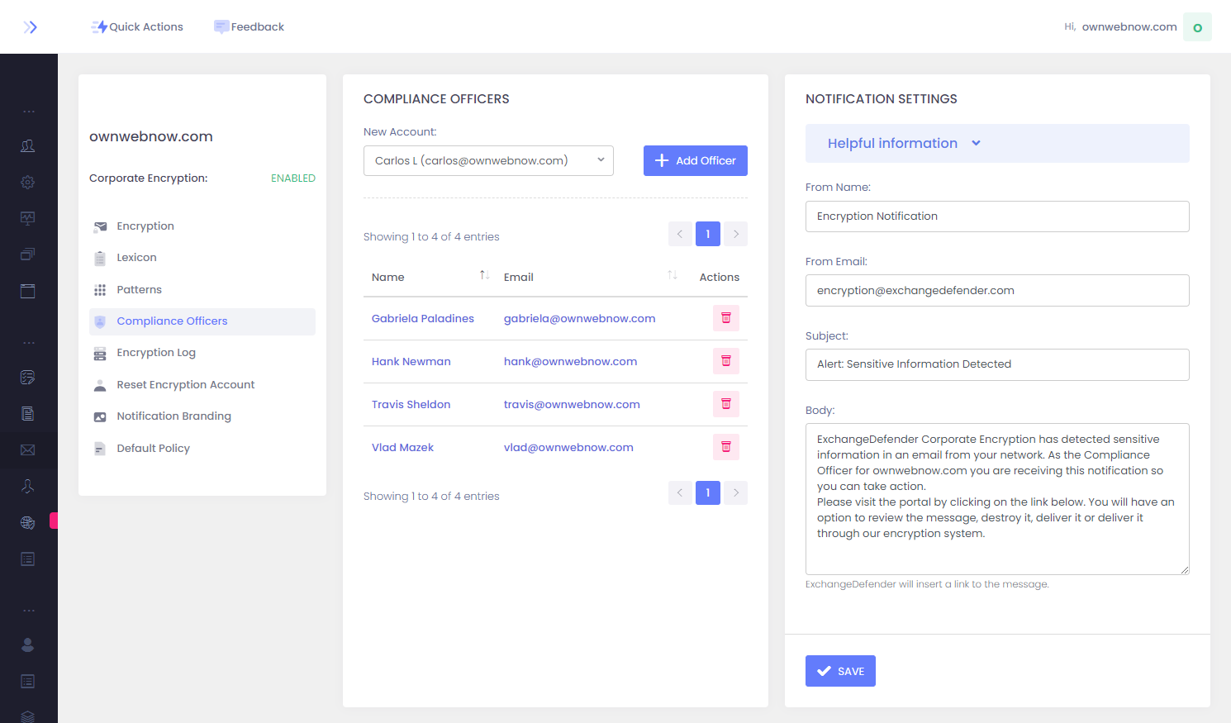Image resolution: width=1231 pixels, height=723 pixels.
Task: Open Feedback from the top bar
Action: coord(249,26)
